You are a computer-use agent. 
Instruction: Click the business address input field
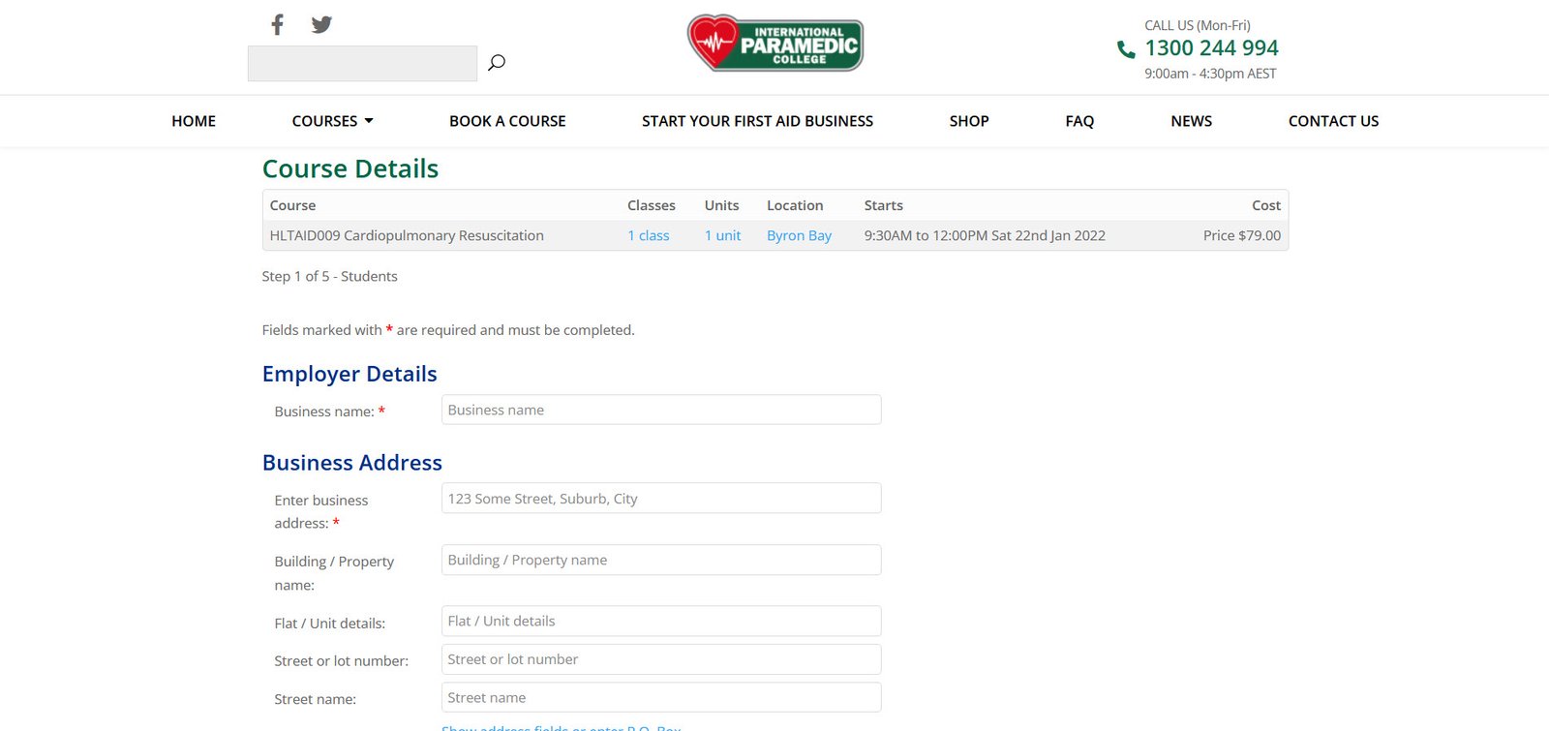(x=661, y=499)
